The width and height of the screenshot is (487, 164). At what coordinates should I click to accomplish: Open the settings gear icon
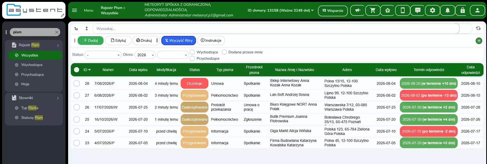tap(433, 11)
